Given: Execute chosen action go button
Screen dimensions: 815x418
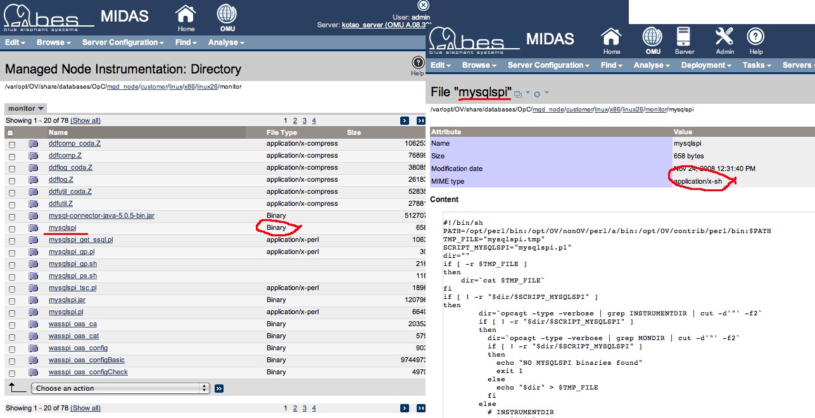Looking at the screenshot, I should coord(218,388).
